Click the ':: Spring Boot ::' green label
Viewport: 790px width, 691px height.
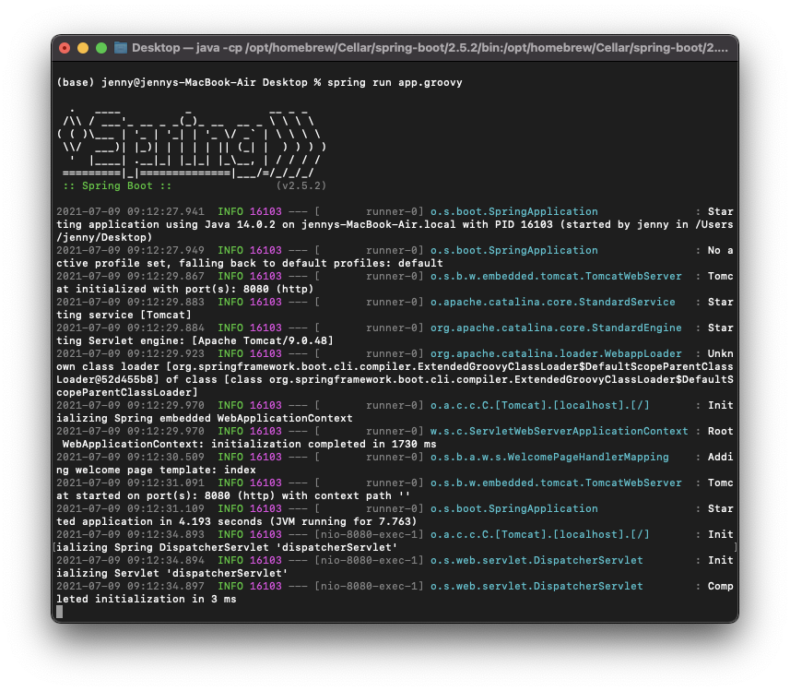pyautogui.click(x=117, y=185)
